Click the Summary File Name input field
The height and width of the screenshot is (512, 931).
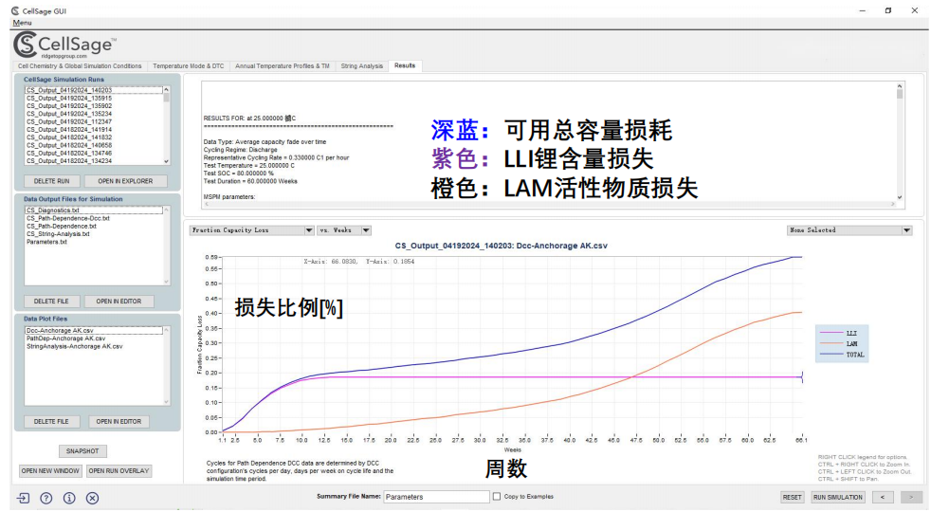(436, 497)
